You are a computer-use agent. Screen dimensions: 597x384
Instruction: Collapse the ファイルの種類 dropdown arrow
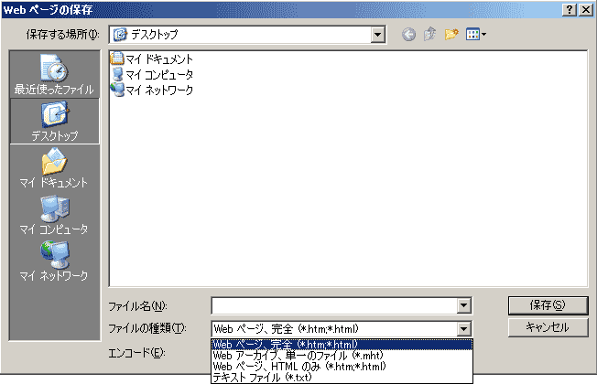[x=464, y=329]
